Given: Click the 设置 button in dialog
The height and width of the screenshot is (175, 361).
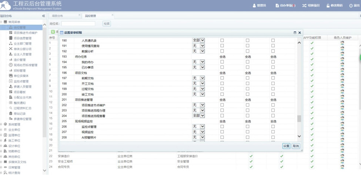Looking at the screenshot, I should click(286, 146).
